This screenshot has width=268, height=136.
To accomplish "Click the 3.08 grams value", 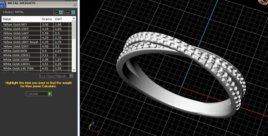I will pos(45,24).
